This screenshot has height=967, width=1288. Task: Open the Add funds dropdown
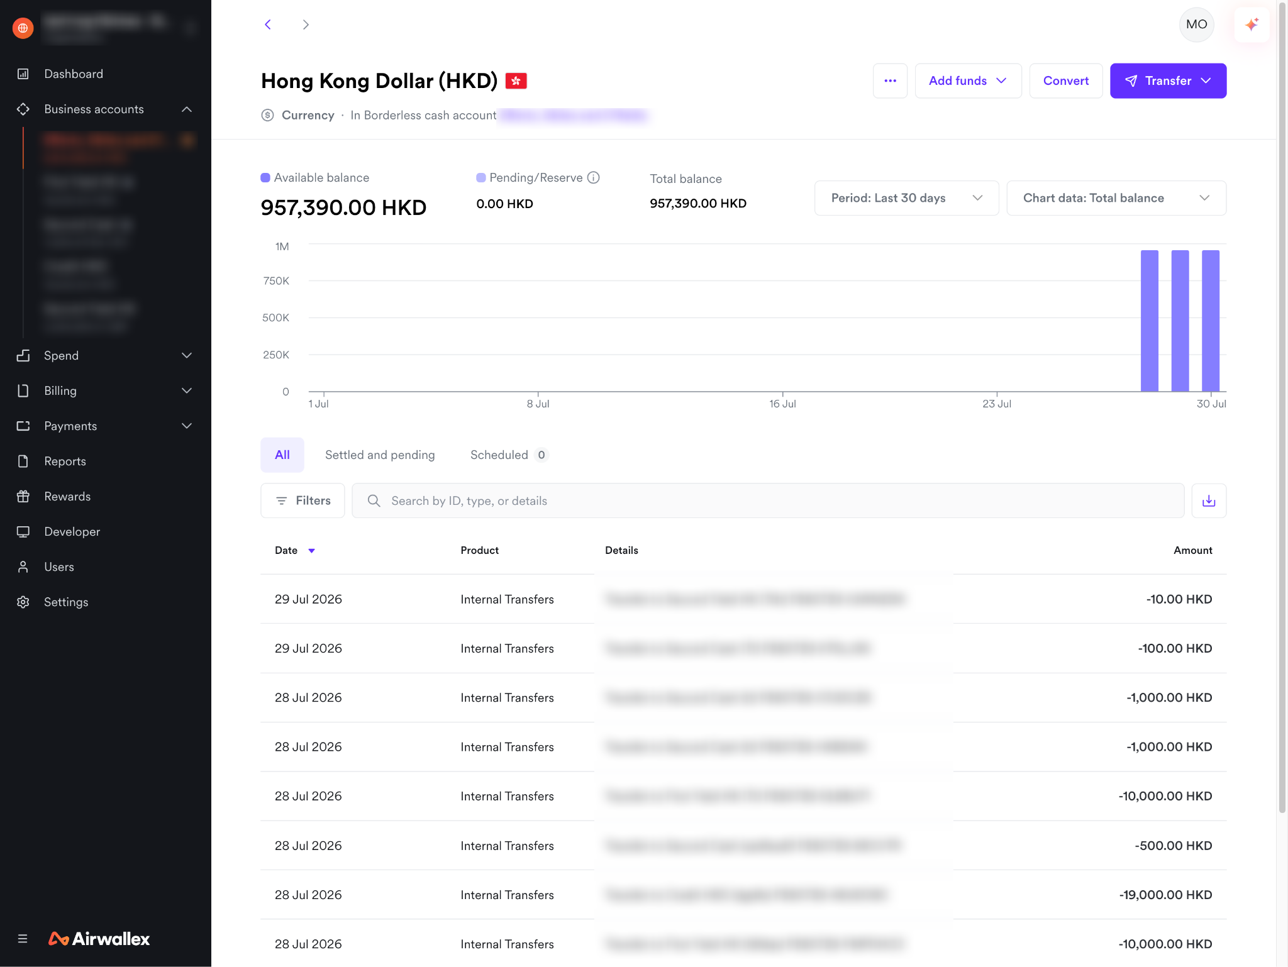[968, 80]
